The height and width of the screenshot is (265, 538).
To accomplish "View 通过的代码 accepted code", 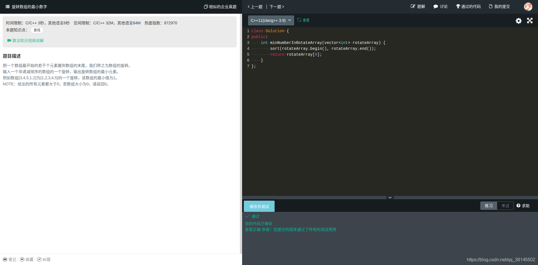I will click(x=468, y=6).
